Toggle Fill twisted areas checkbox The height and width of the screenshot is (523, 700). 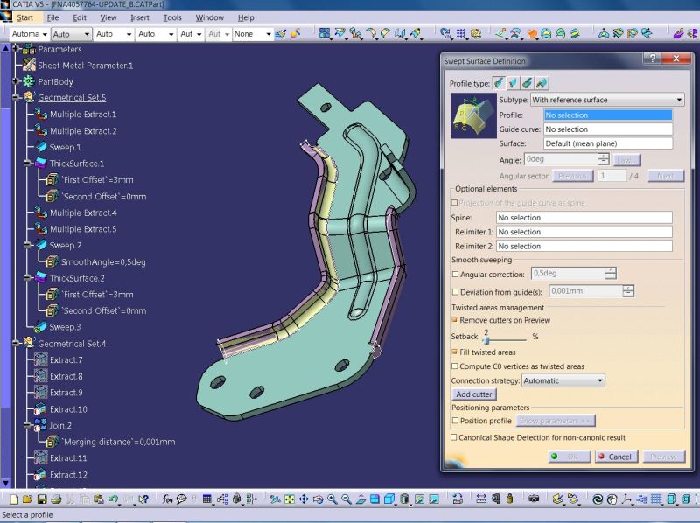[455, 352]
